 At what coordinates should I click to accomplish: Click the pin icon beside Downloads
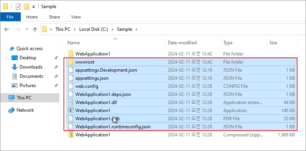coord(56,67)
